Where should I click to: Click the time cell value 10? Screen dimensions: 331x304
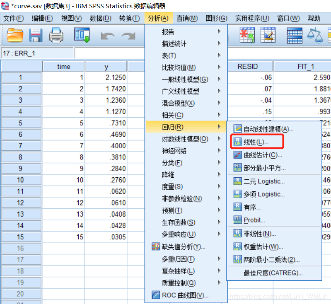click(x=63, y=180)
